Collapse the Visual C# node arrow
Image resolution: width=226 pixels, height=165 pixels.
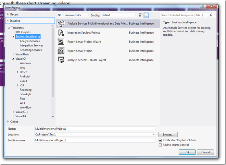(x=13, y=59)
